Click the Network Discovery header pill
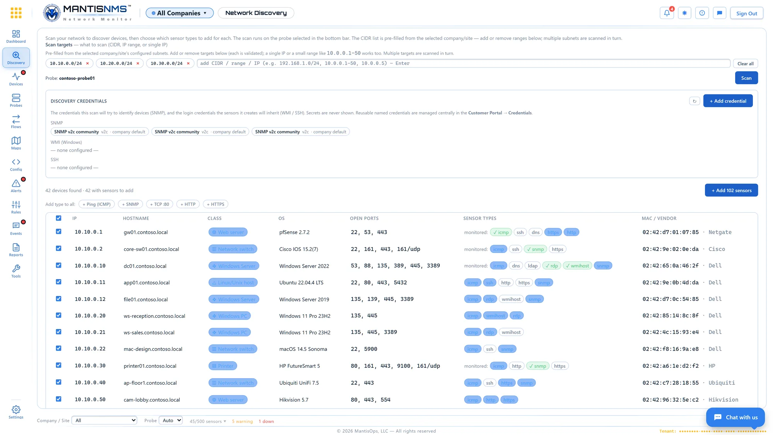The width and height of the screenshot is (773, 435). point(256,13)
